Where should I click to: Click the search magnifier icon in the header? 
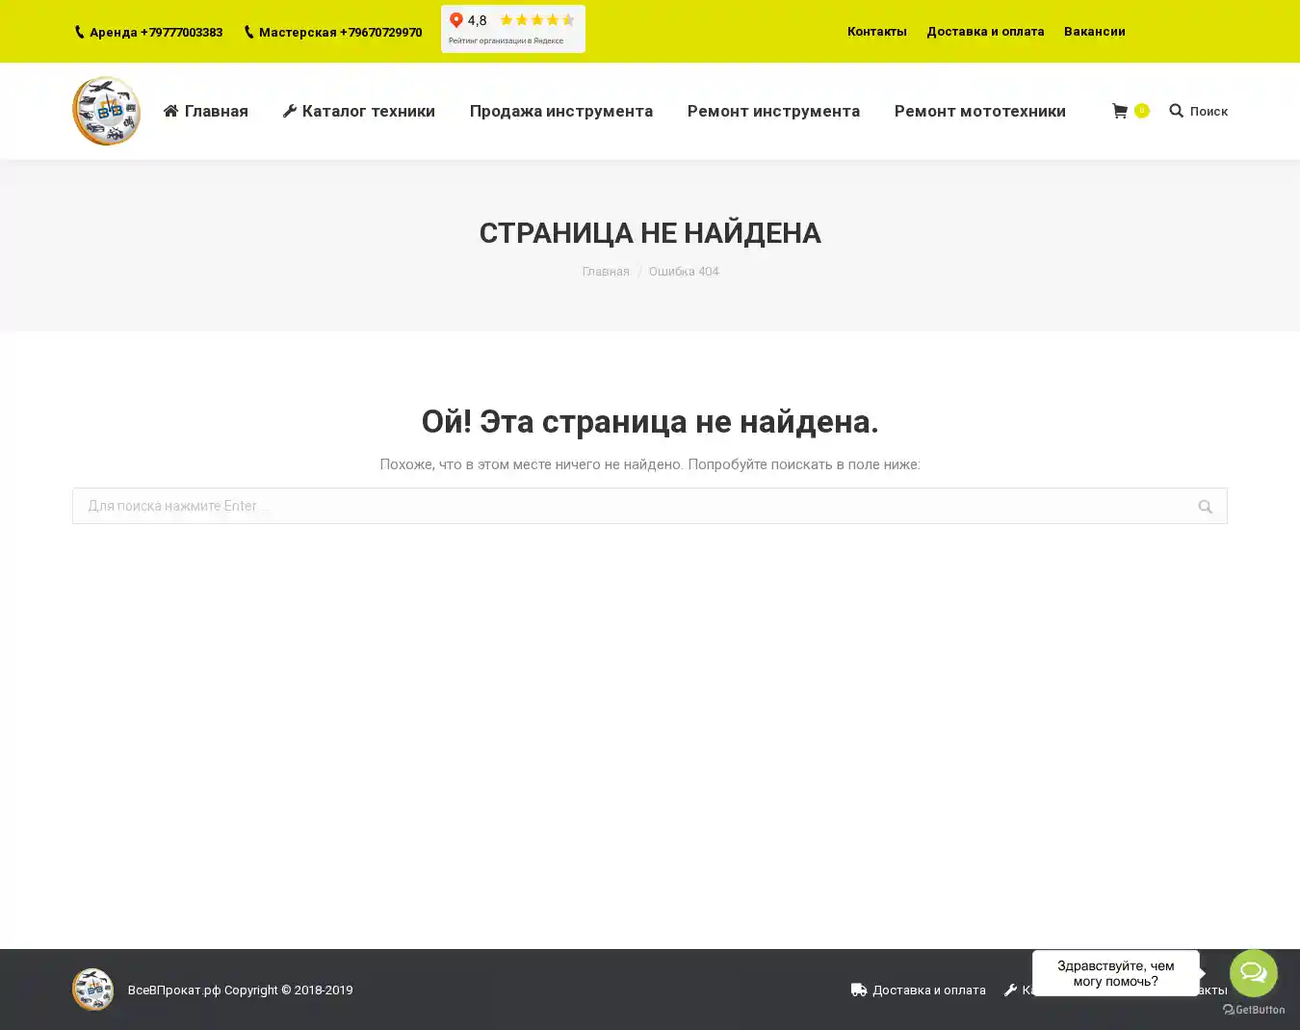tap(1176, 111)
